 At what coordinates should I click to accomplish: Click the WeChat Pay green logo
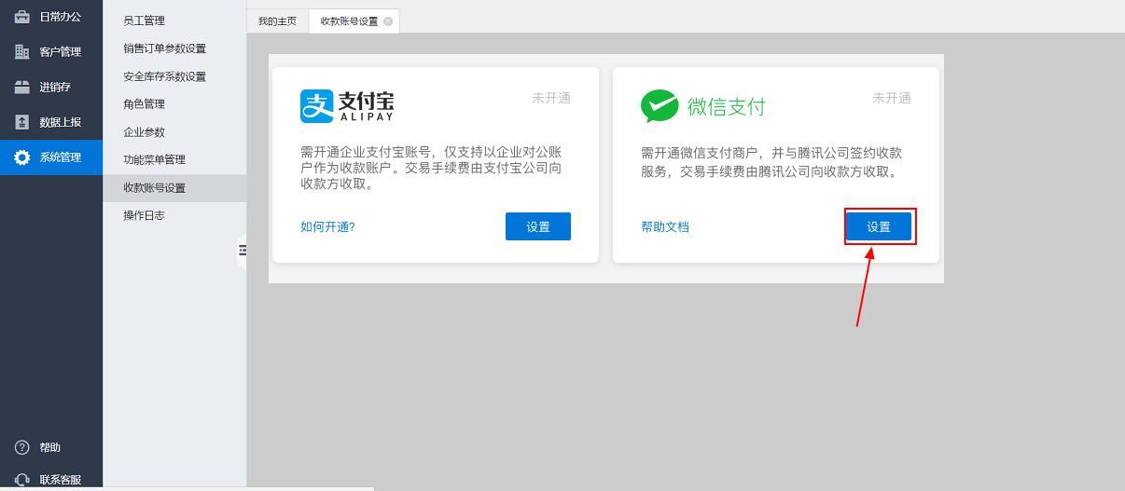(x=660, y=106)
